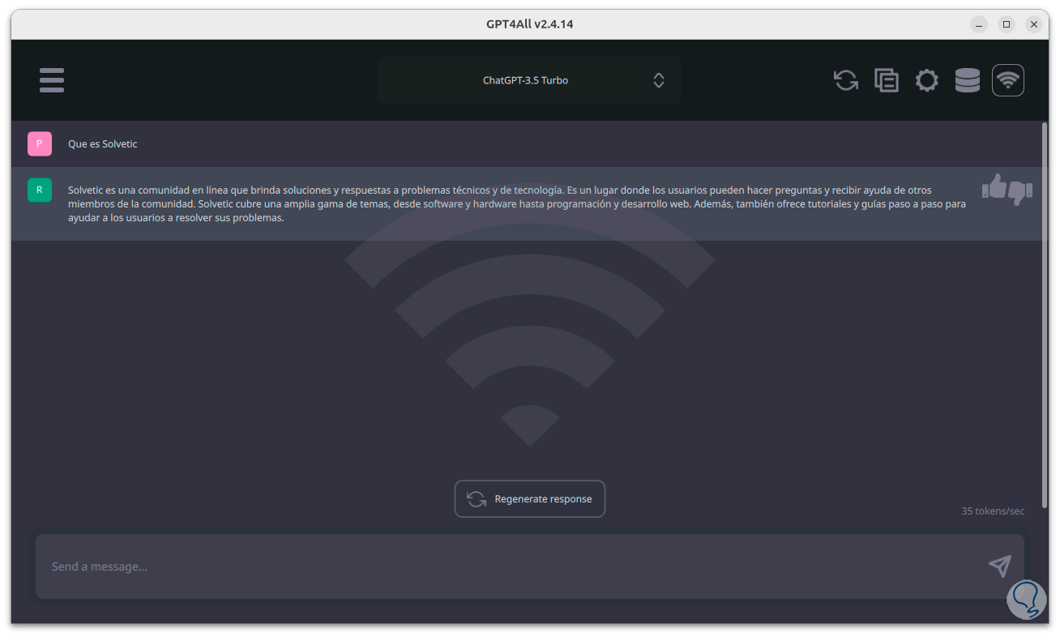Open the LocalDocs database icon

(968, 80)
